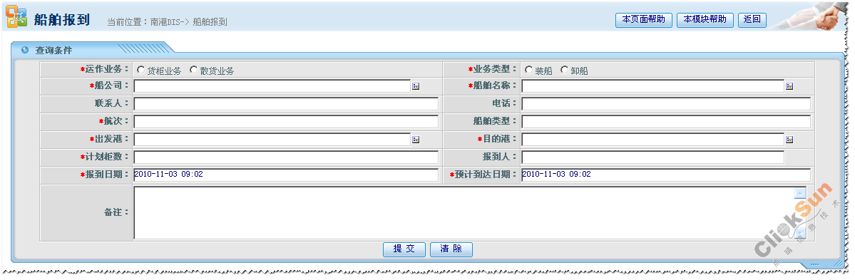
Task: Select the 散货业务 radio button
Action: [193, 70]
